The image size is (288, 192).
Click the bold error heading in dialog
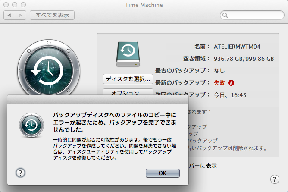pos(115,123)
